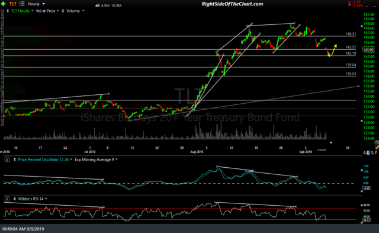Viewport: 379px width, 233px height.
Task: Click the Aug 2019 date axis label
Action: (197, 152)
